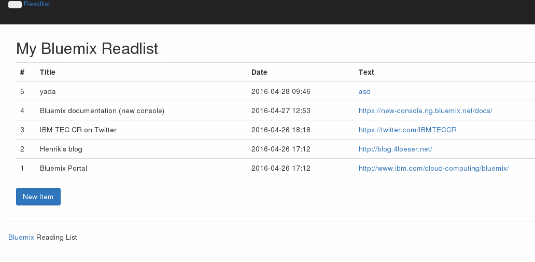
Task: Click the Title column header
Action: tap(48, 72)
